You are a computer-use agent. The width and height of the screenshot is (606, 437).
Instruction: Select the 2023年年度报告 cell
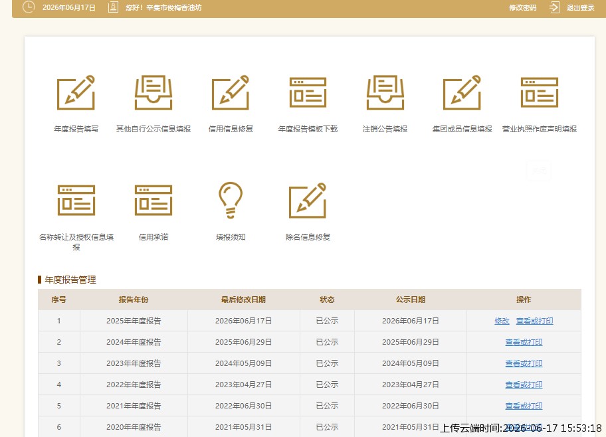pyautogui.click(x=134, y=363)
